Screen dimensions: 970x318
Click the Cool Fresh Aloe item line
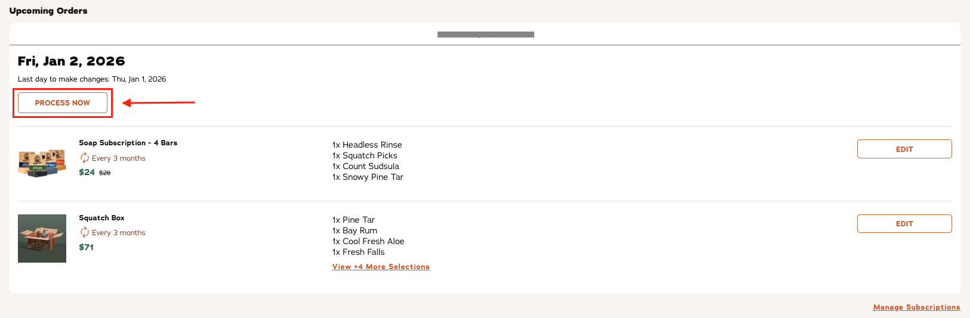368,241
